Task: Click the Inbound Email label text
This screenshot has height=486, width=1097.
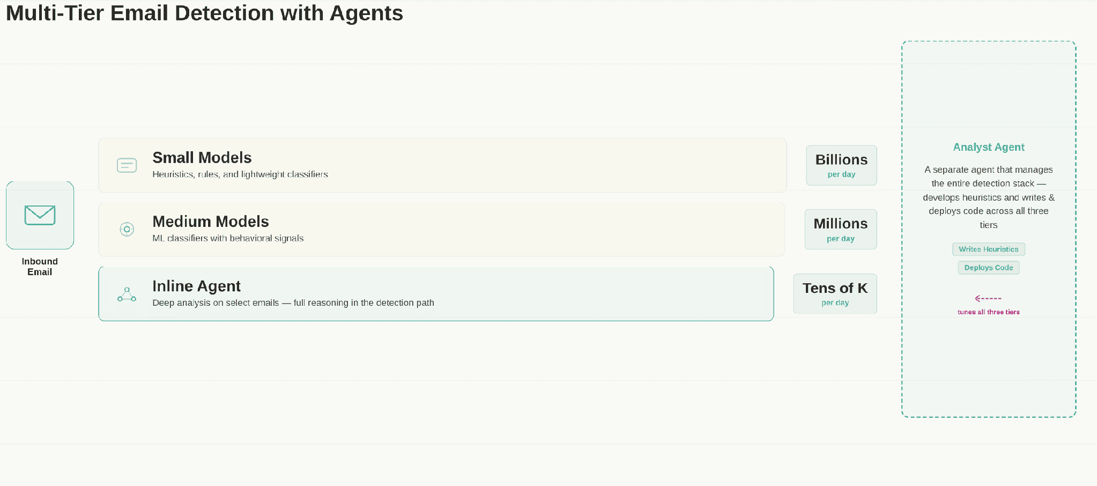Action: [40, 267]
